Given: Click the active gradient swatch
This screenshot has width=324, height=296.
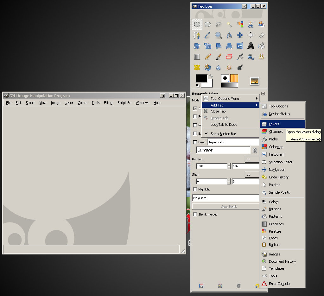Looking at the screenshot, I should tap(229, 85).
